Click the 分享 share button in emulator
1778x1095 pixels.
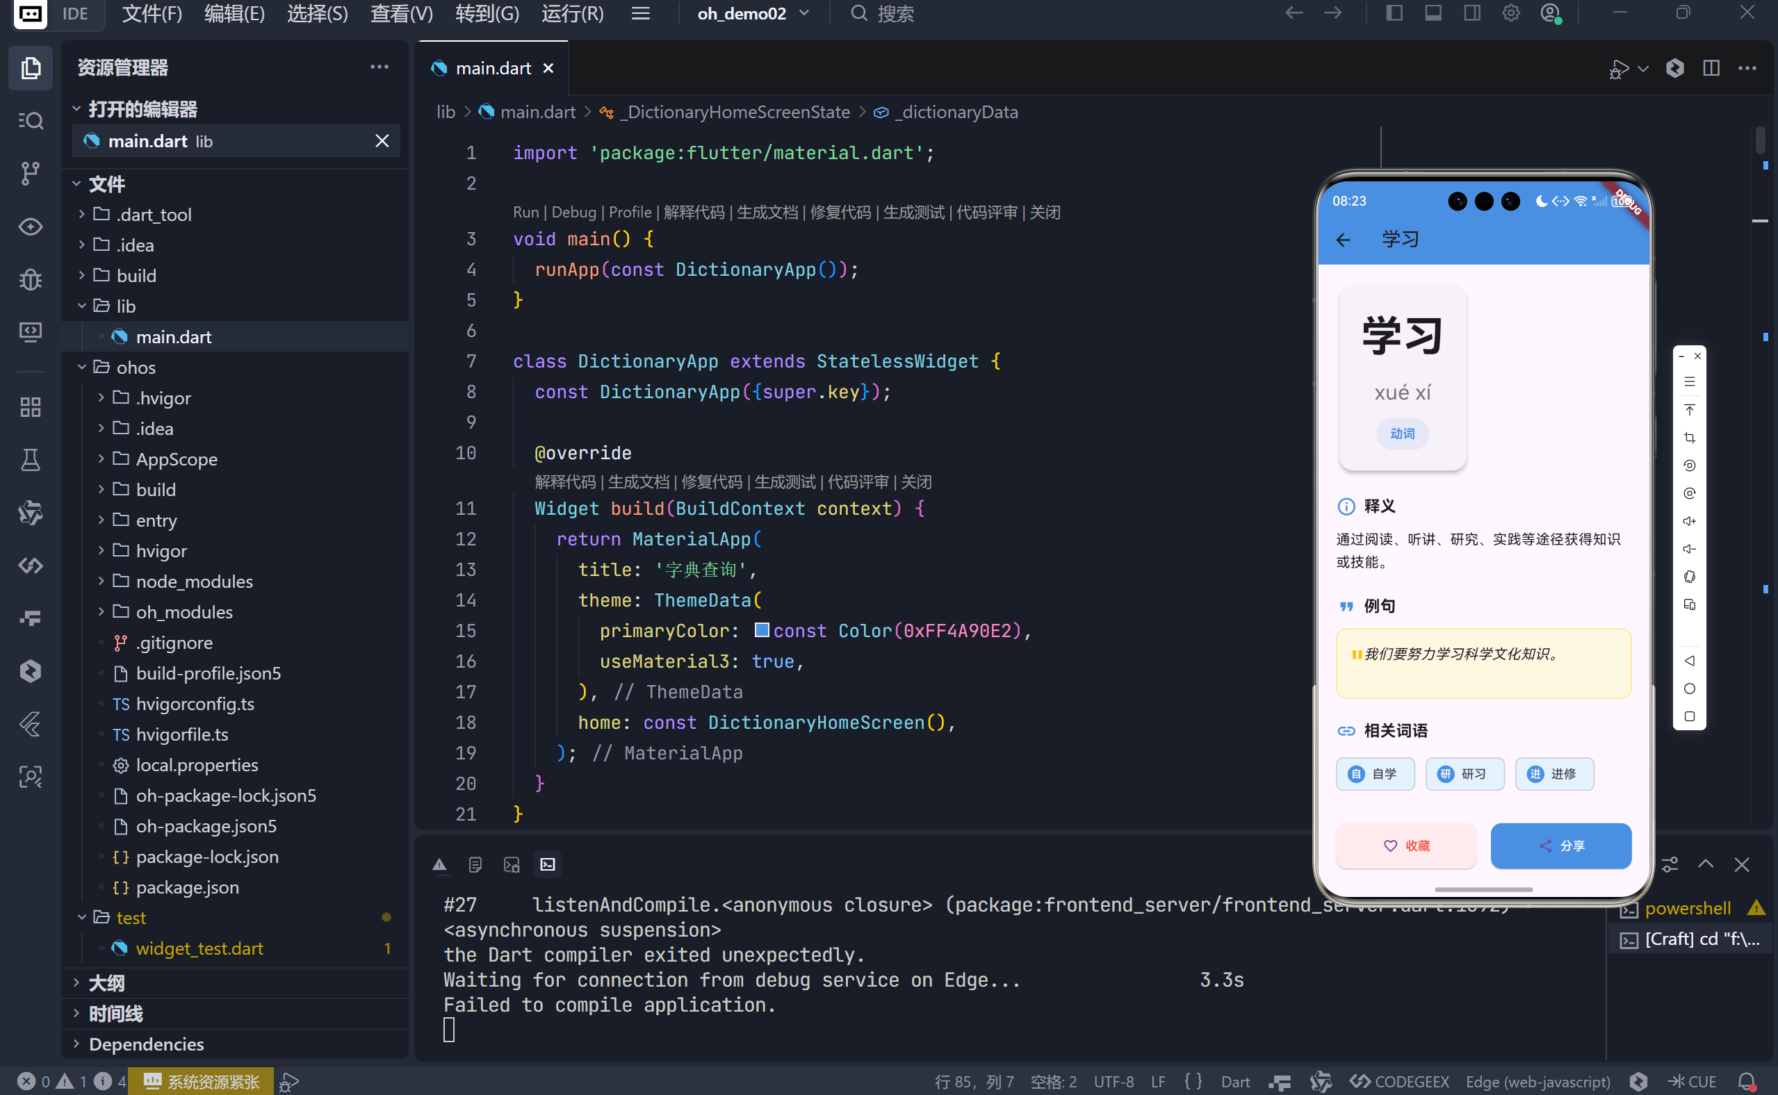[1560, 845]
